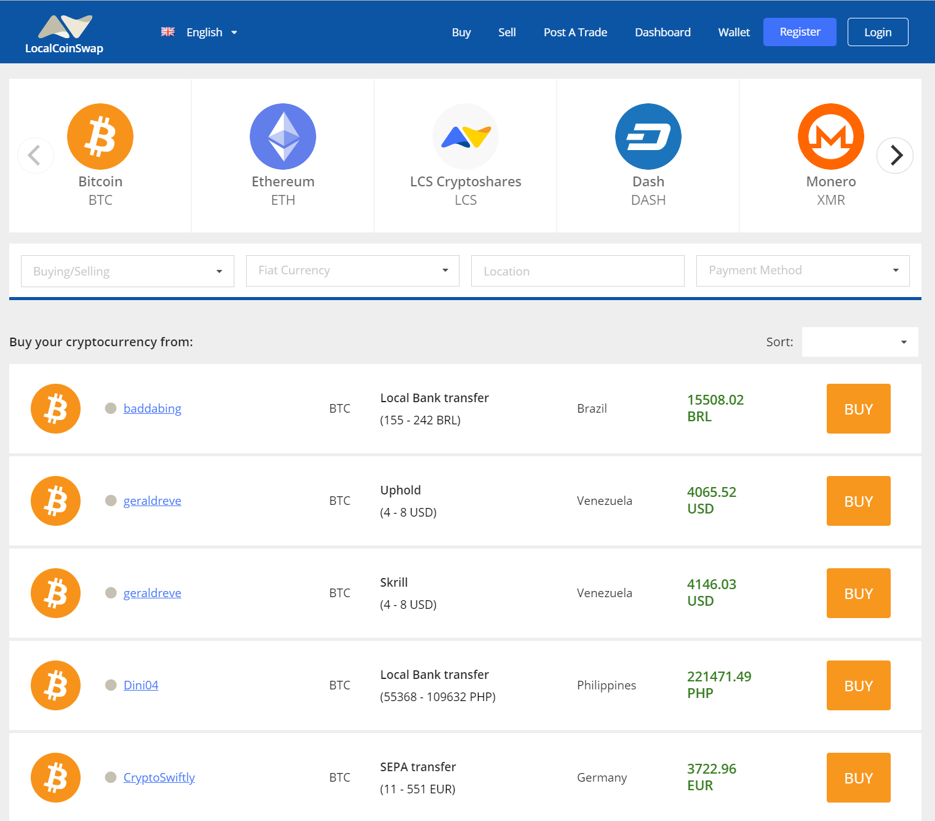Screen dimensions: 935x821
Task: Open the Buying/Selling dropdown
Action: [x=127, y=271]
